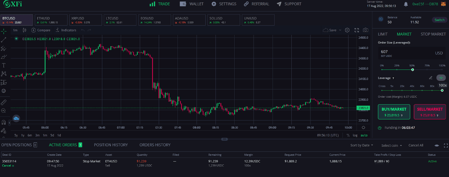
Task: Enter fullscreen chart mode
Action: [356, 30]
